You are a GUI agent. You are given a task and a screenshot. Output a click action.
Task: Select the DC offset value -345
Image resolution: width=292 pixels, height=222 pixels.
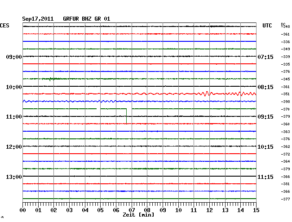(285, 80)
